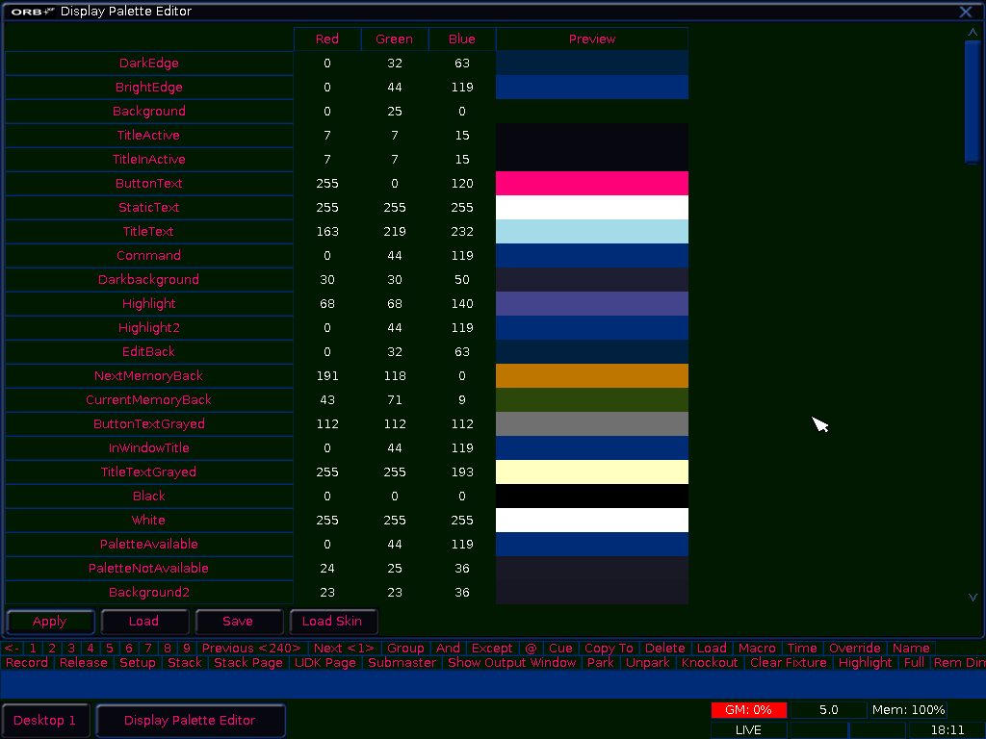Select the CurrentMemoryBack row label

(x=149, y=400)
